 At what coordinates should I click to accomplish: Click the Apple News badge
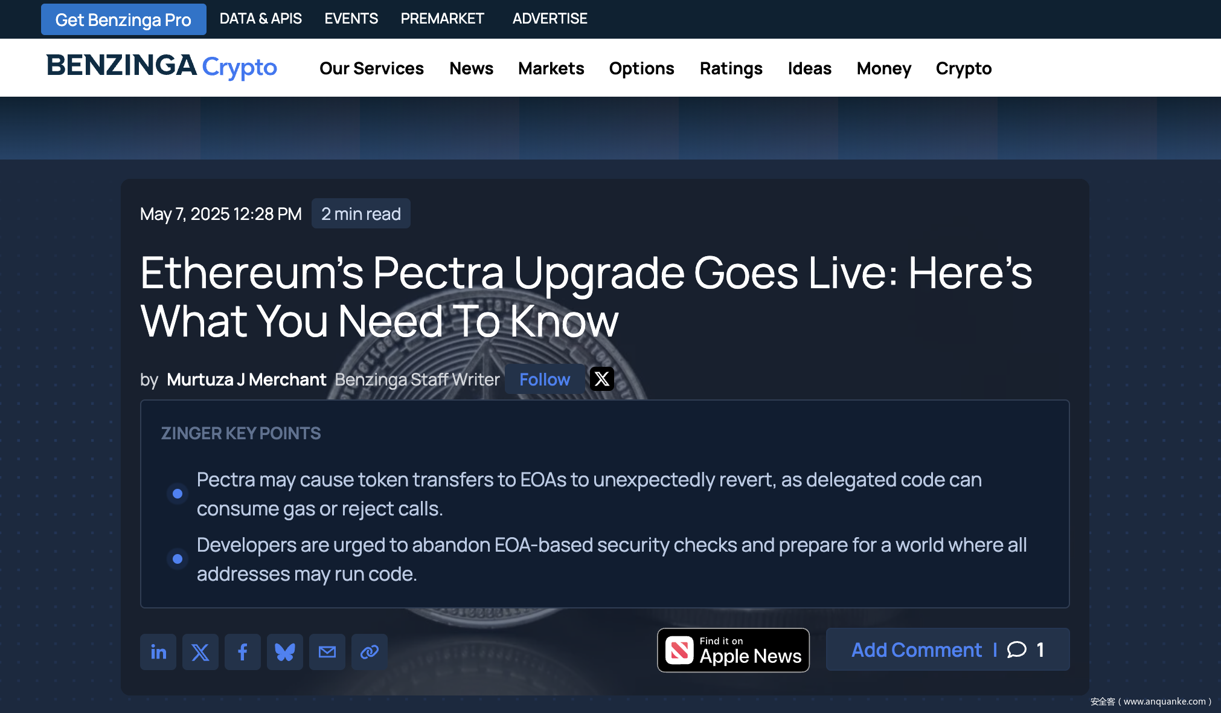coord(733,650)
